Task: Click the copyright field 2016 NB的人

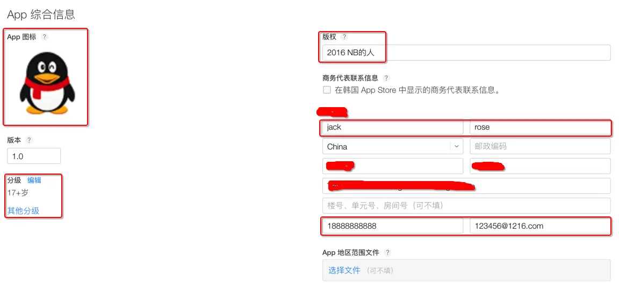Action: point(466,52)
